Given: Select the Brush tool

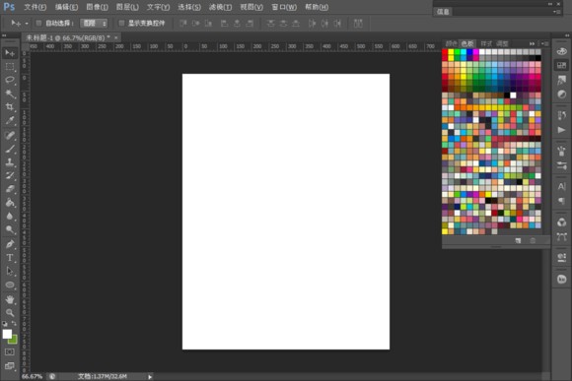Looking at the screenshot, I should pyautogui.click(x=10, y=149).
